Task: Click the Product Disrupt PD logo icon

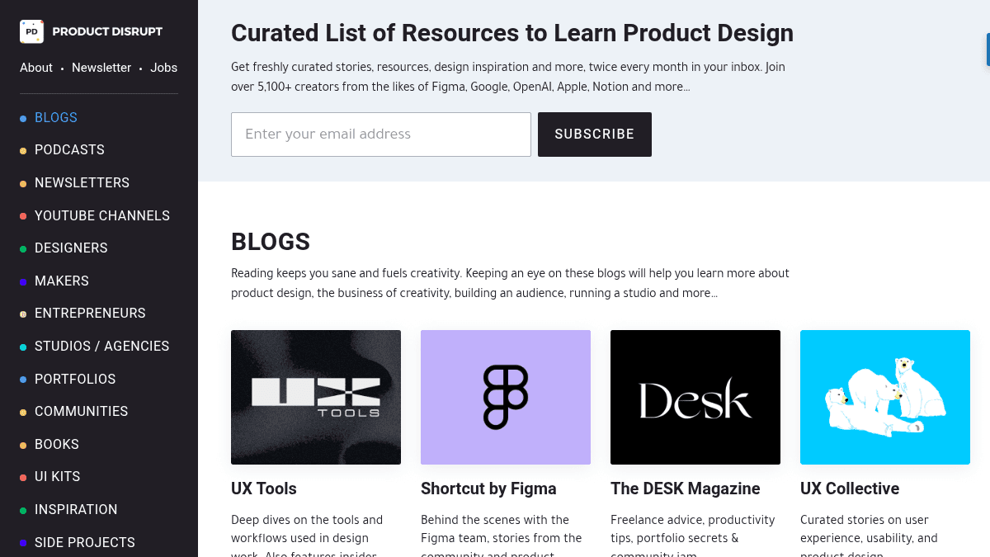Action: [x=32, y=31]
